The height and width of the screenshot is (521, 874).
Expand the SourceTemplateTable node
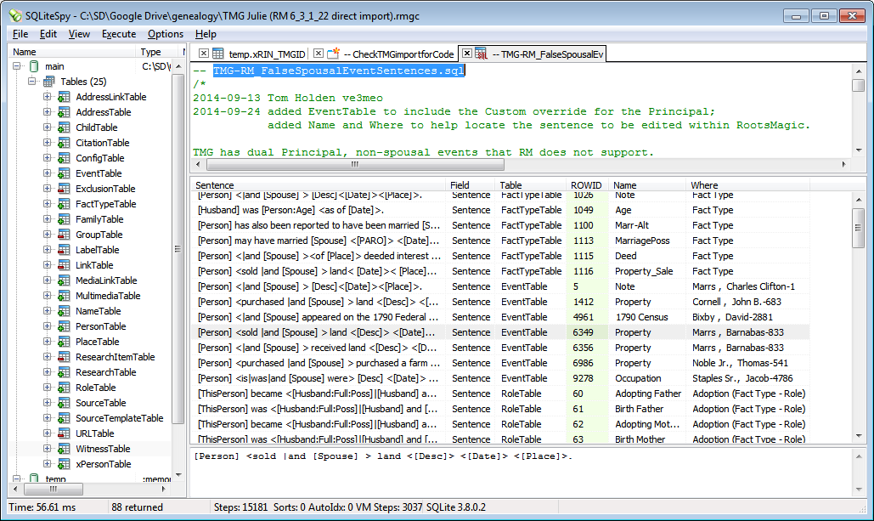pyautogui.click(x=47, y=418)
